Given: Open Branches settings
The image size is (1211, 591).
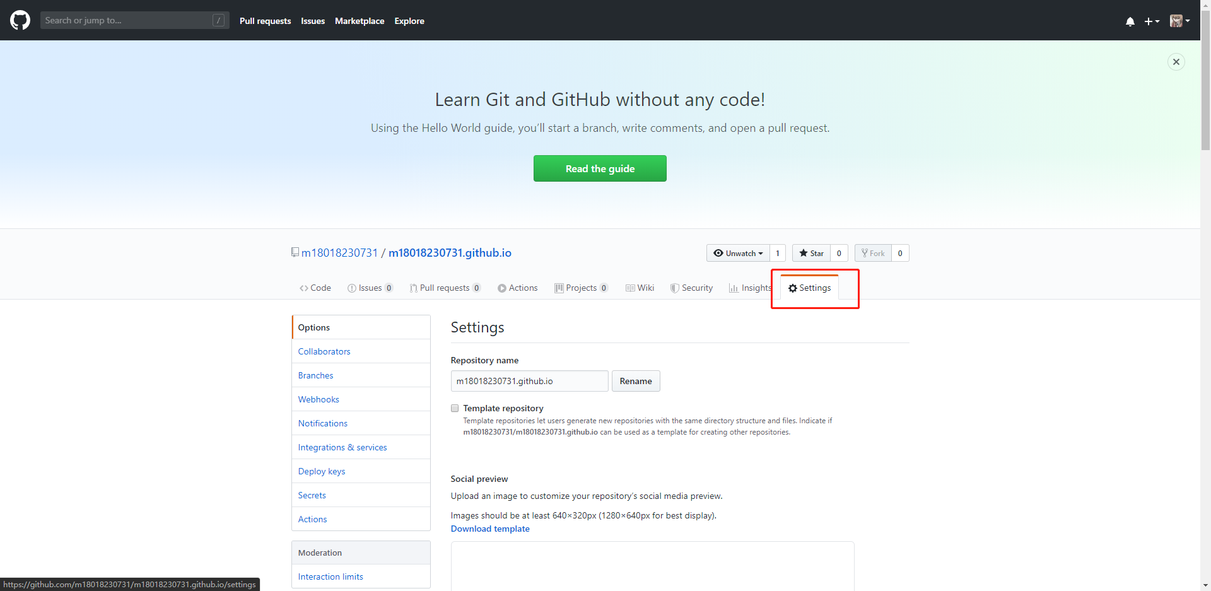Looking at the screenshot, I should [x=361, y=375].
